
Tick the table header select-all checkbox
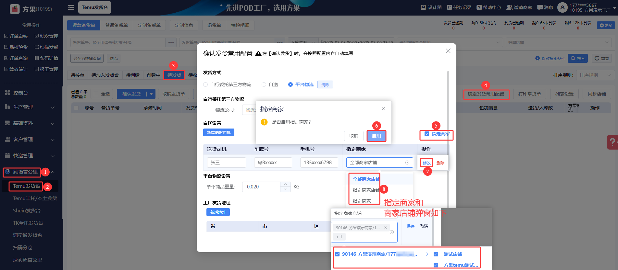(x=76, y=108)
